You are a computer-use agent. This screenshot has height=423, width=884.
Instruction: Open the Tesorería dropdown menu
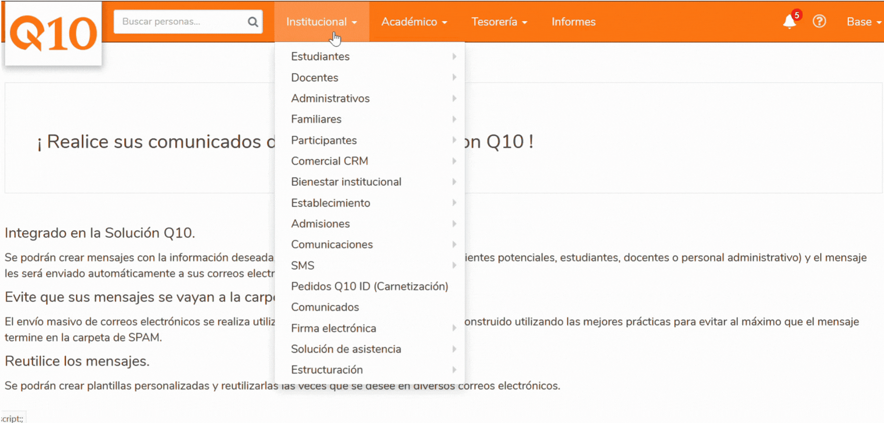pyautogui.click(x=499, y=22)
